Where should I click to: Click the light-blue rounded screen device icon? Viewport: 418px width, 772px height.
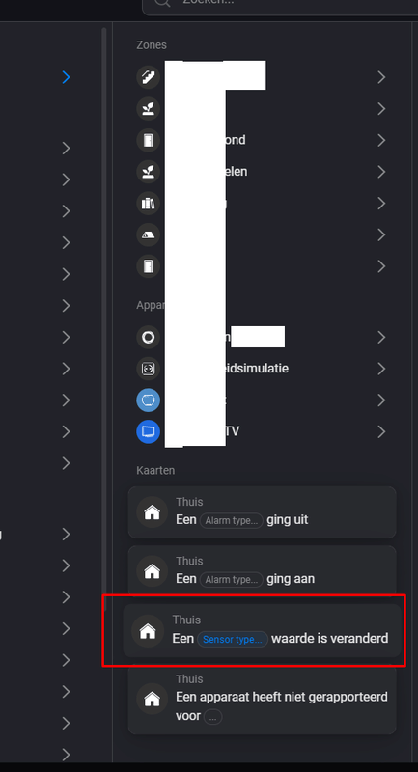149,400
